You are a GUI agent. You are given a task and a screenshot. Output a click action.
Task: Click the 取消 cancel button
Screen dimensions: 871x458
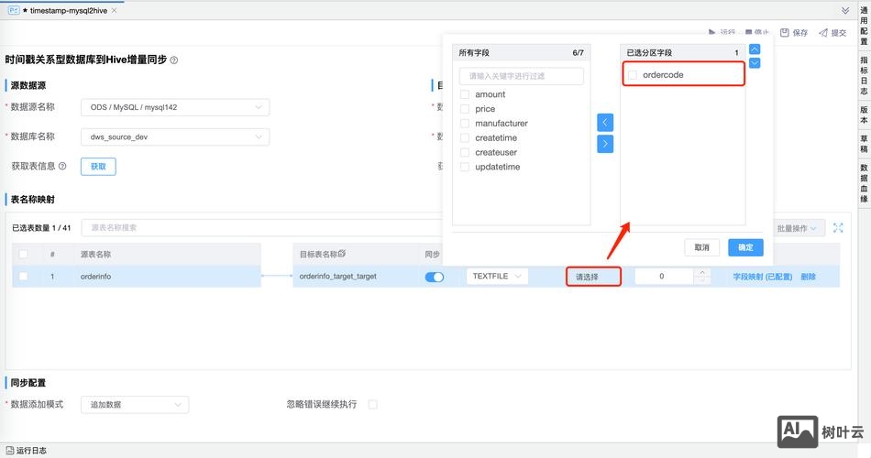click(702, 247)
